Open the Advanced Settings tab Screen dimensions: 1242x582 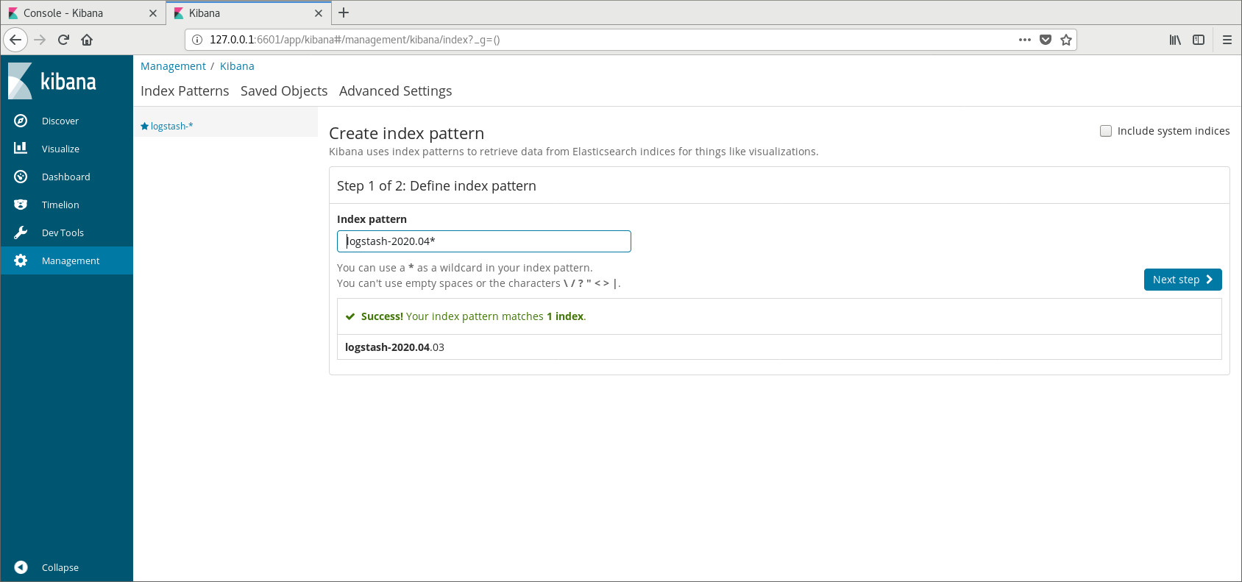point(396,91)
